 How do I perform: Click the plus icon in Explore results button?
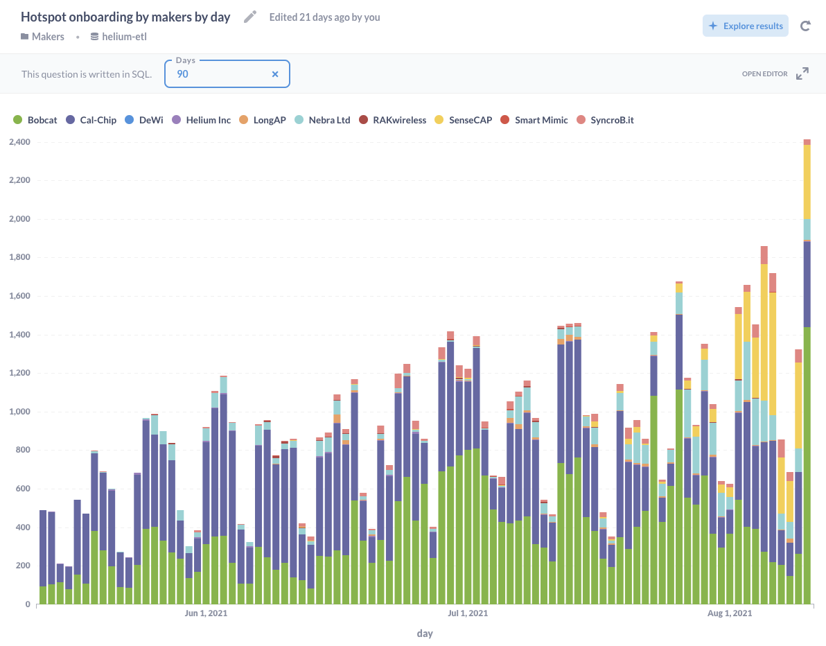713,26
